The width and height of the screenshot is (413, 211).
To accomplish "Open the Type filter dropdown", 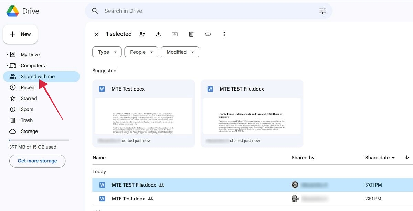I will click(107, 52).
